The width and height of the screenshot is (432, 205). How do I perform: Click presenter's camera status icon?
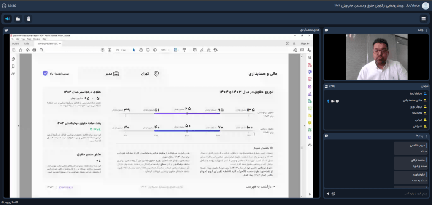coord(333,101)
